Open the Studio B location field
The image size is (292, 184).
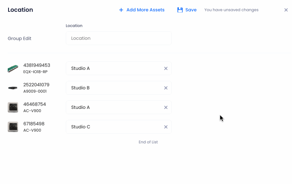pyautogui.click(x=119, y=88)
